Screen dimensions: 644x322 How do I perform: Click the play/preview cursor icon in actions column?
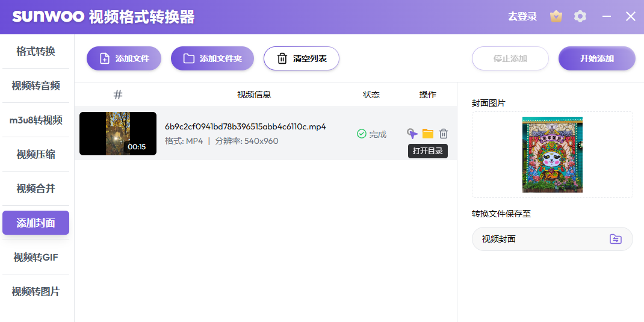click(412, 134)
